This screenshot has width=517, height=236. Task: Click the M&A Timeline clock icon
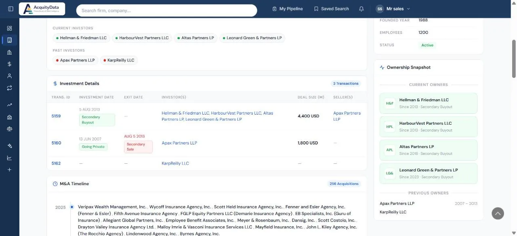coord(55,184)
